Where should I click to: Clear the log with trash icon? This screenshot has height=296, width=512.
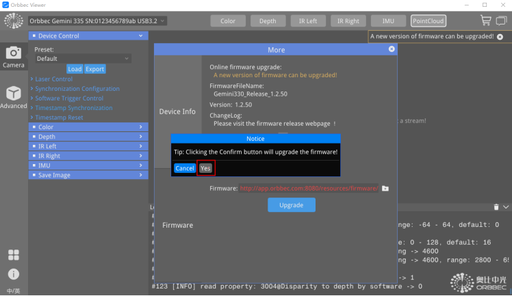(496, 206)
